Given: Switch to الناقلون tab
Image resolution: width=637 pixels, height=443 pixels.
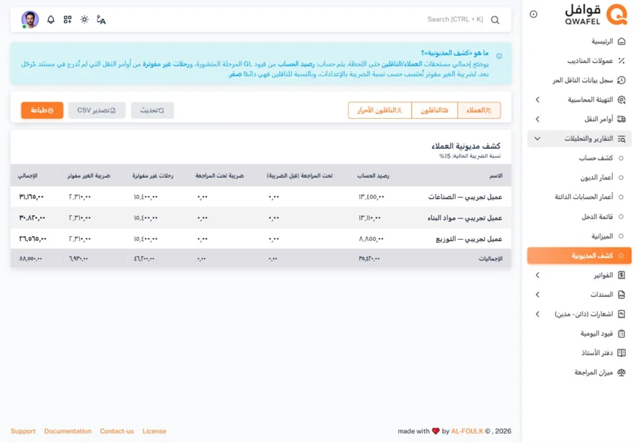Looking at the screenshot, I should pos(434,110).
